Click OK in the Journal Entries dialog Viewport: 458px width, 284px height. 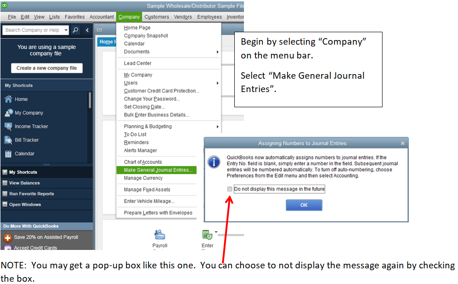(x=304, y=205)
